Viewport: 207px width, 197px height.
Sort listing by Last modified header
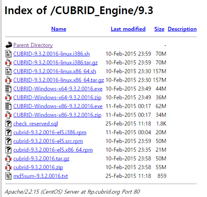(128, 29)
